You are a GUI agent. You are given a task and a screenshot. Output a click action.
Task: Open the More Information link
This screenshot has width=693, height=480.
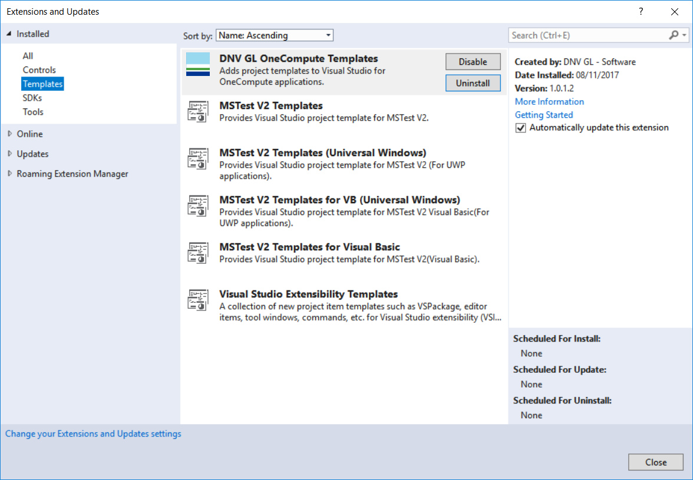pyautogui.click(x=549, y=102)
